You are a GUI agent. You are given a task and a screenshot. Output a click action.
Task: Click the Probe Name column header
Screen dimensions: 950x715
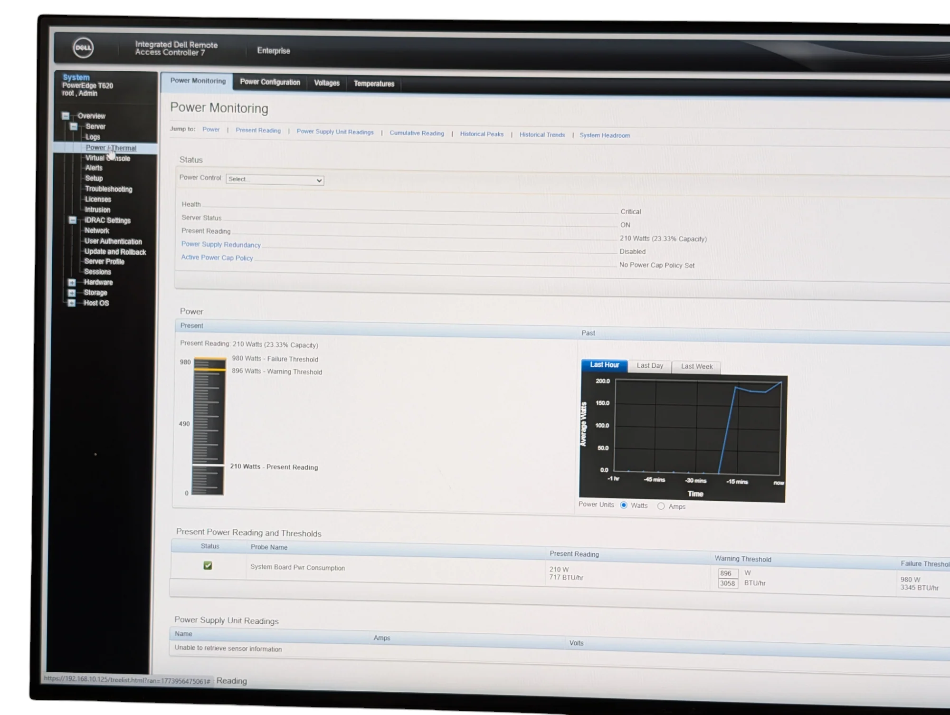click(269, 547)
